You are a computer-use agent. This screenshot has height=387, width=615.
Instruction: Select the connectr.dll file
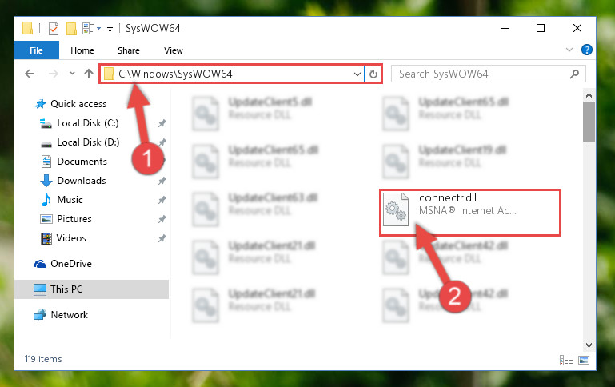470,213
